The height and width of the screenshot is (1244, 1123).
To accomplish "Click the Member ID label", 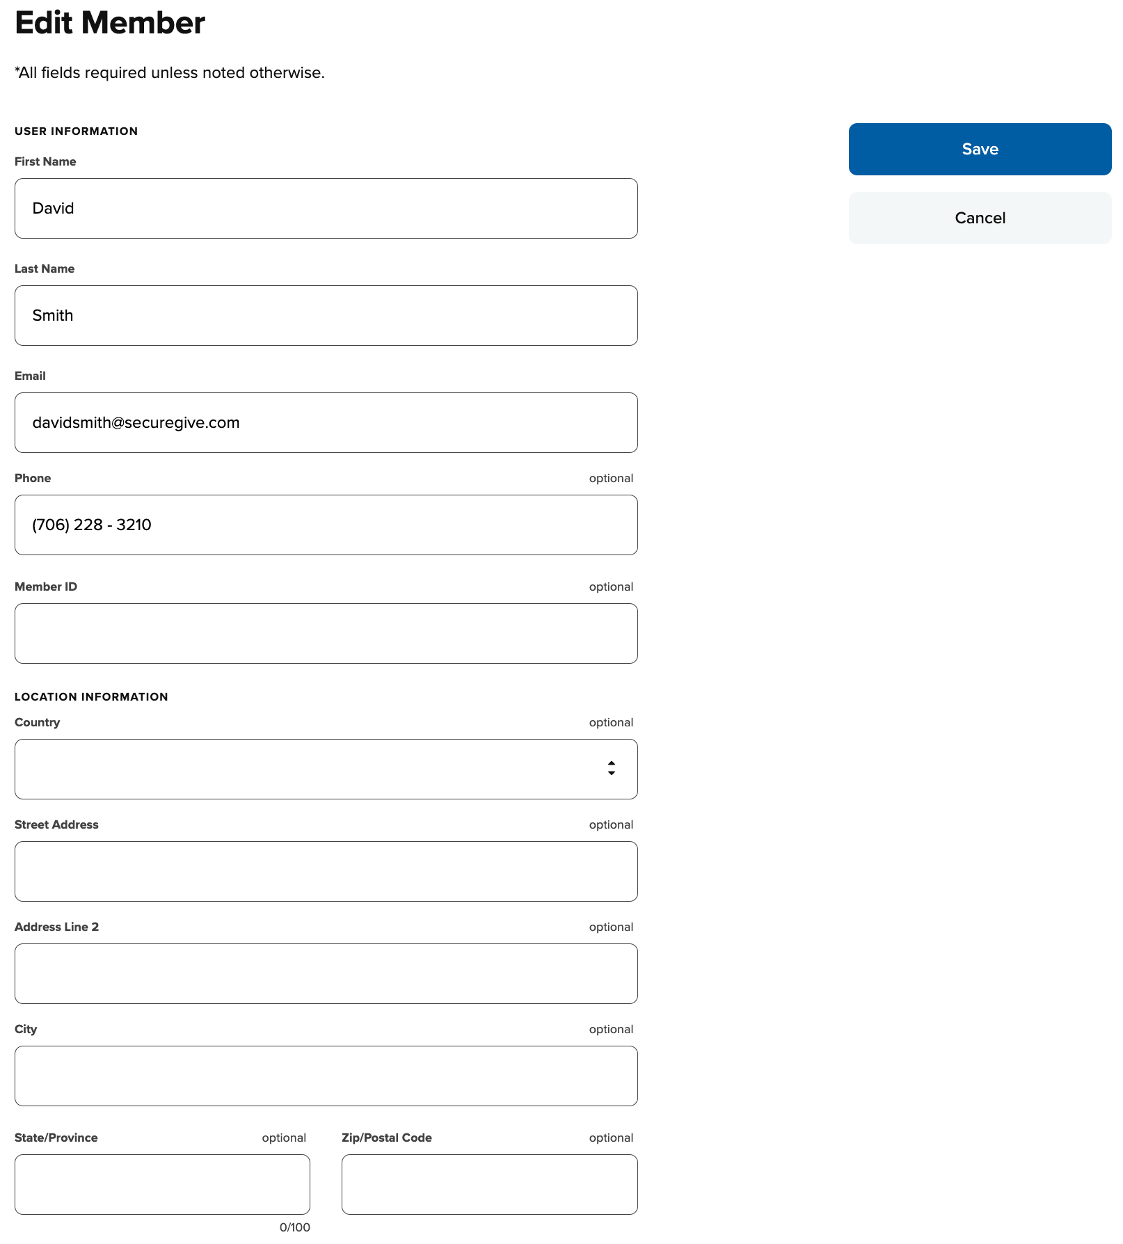I will point(46,587).
